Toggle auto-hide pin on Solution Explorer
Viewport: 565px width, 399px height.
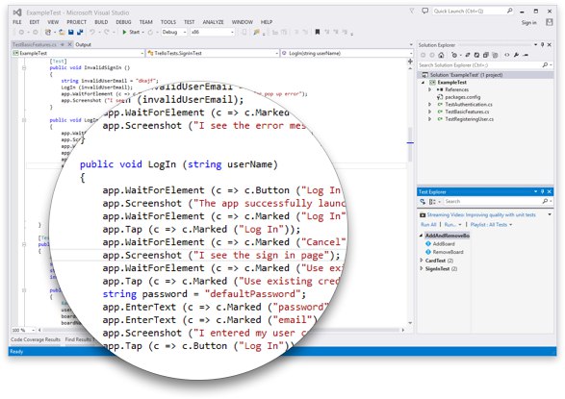(542, 44)
